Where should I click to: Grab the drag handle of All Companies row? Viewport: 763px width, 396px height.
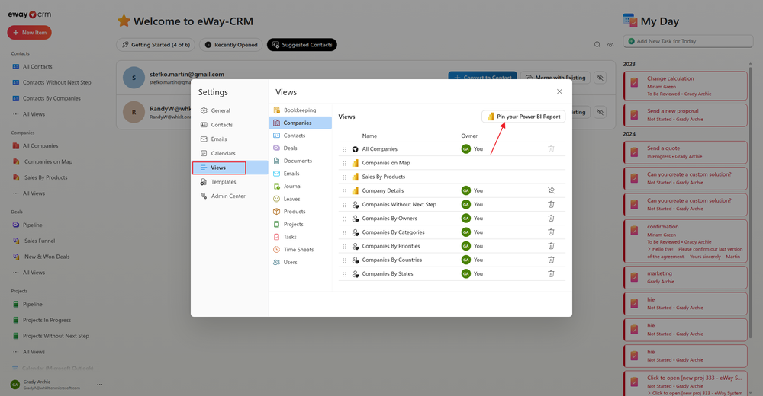345,150
